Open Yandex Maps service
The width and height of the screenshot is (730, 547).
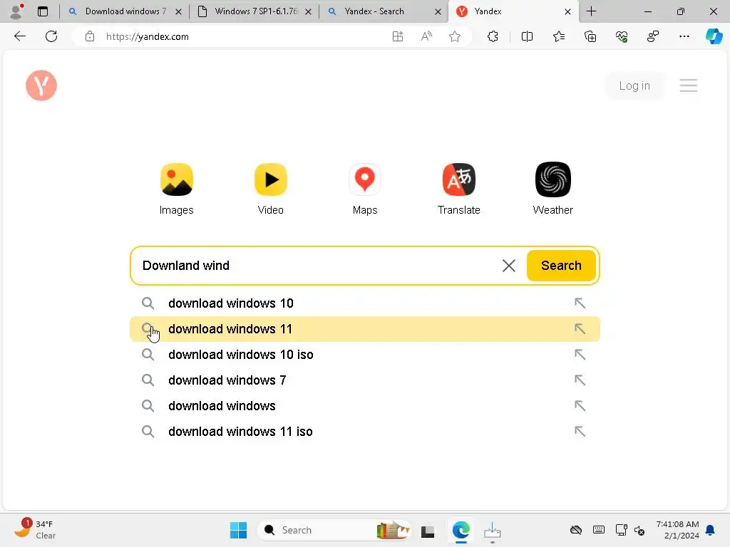click(x=365, y=189)
